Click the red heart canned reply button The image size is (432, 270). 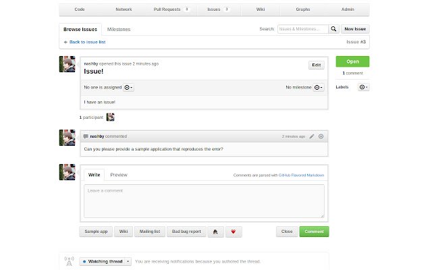[234, 232]
